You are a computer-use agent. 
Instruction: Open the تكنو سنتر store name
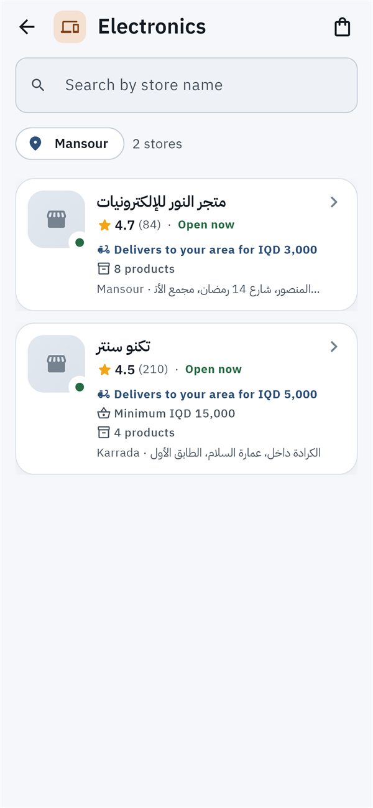pyautogui.click(x=123, y=346)
